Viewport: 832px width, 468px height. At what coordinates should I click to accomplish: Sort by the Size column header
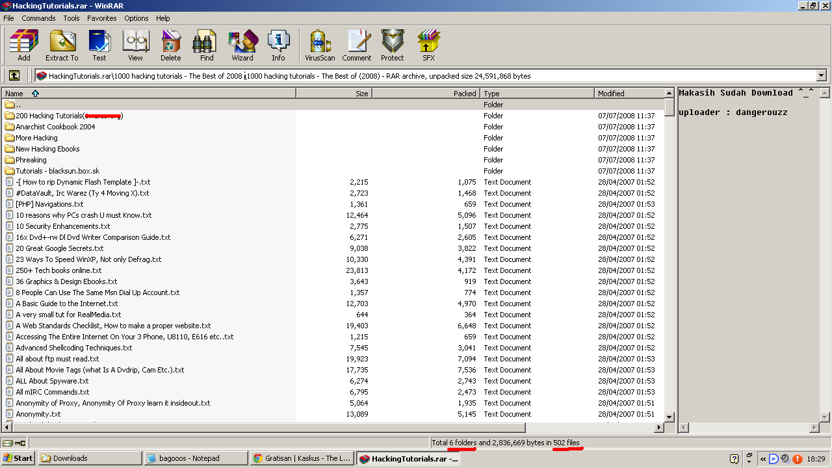(x=334, y=94)
